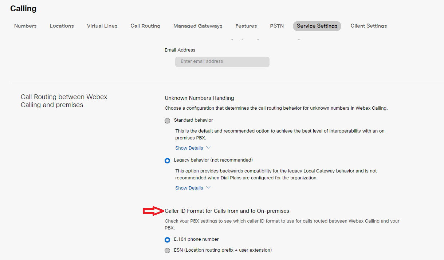Open the Call Routing tab
The width and height of the screenshot is (444, 260).
pos(145,26)
